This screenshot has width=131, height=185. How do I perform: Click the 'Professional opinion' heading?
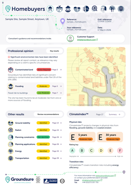pos(21,51)
